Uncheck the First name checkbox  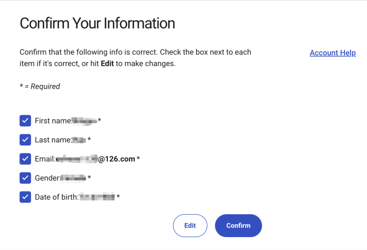(25, 121)
